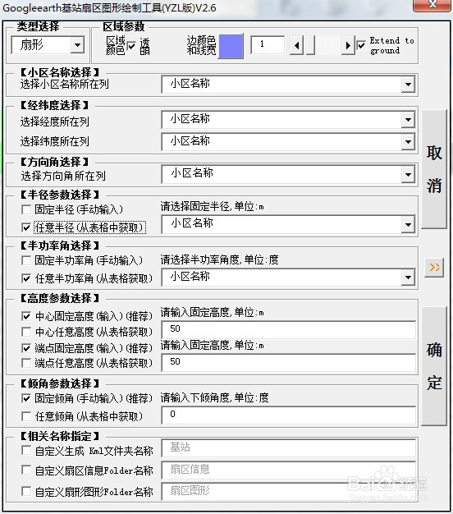Image resolution: width=453 pixels, height=514 pixels.
Task: Click the orange >> expand button
Action: 434,268
